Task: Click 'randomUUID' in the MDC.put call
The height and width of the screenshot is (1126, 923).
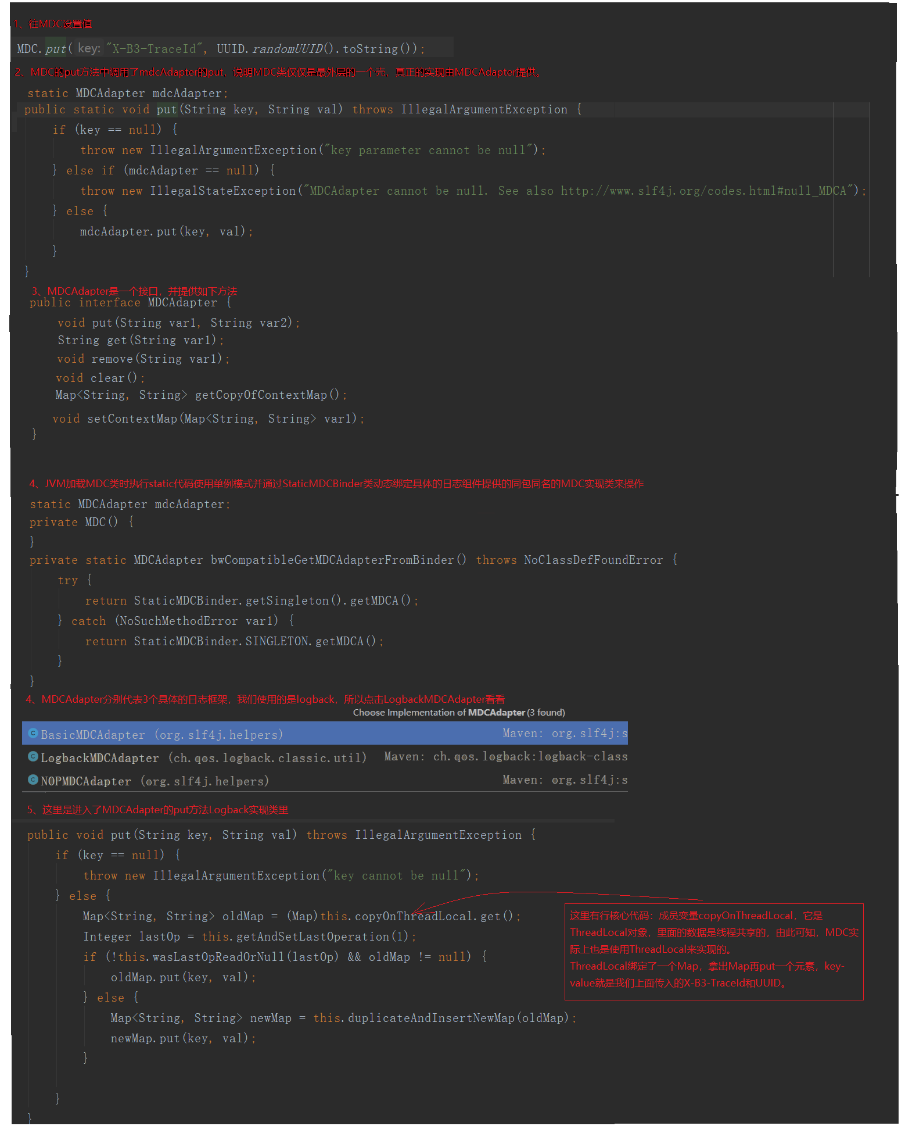Action: click(x=288, y=49)
